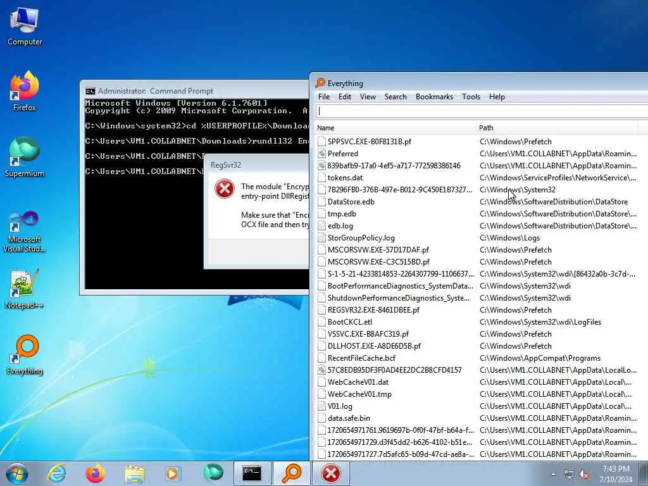The height and width of the screenshot is (486, 648).
Task: Open the Supermium desktop shortcut
Action: (x=25, y=158)
